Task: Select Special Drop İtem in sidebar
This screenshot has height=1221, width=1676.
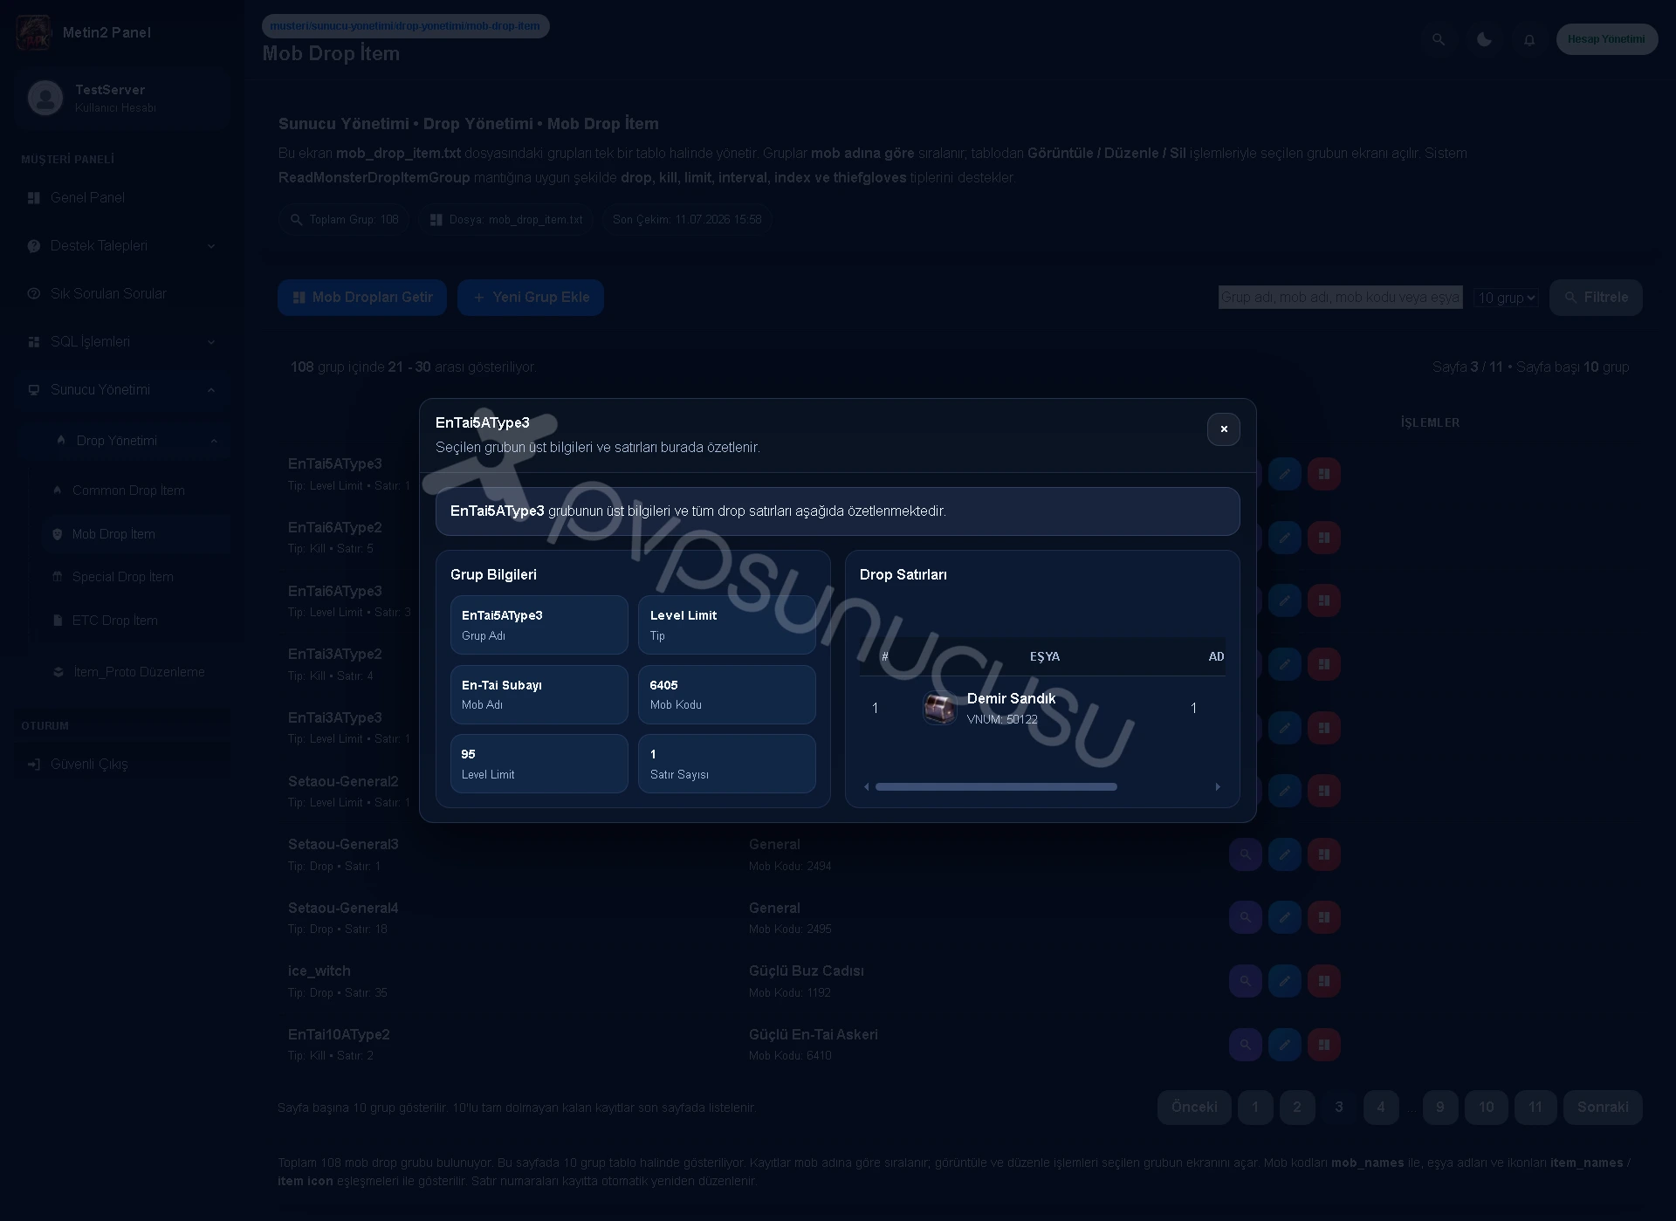Action: pyautogui.click(x=123, y=577)
